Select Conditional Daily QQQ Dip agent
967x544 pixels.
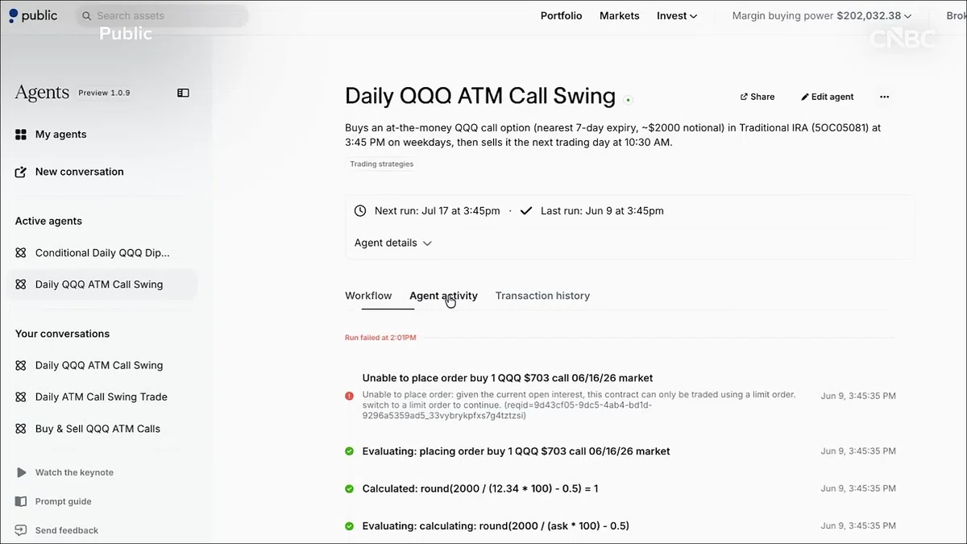pyautogui.click(x=102, y=253)
